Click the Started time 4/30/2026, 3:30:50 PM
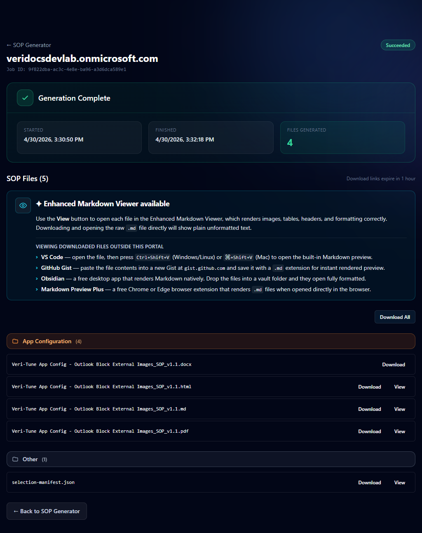Viewport: 422px width, 533px height. coord(54,139)
